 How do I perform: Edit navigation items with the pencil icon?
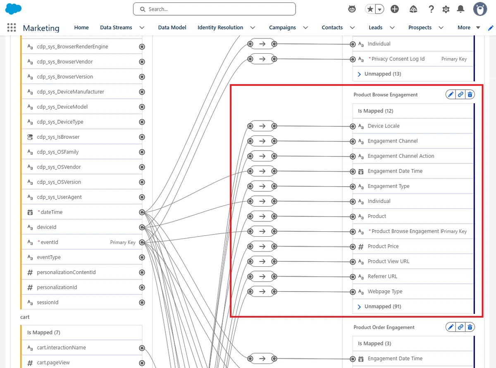click(491, 28)
